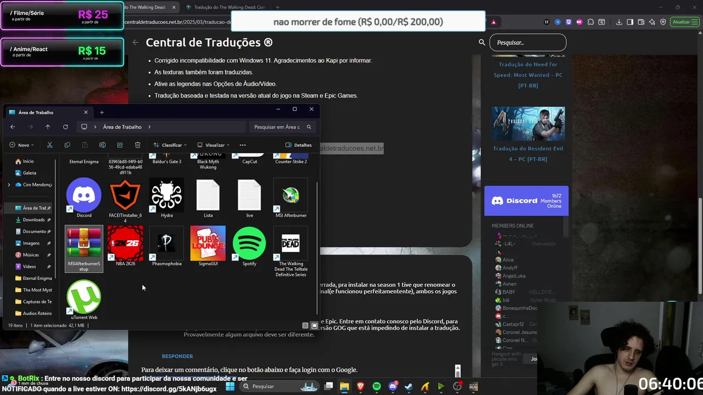Expand the Ciro Mendonça tree node

click(x=9, y=185)
